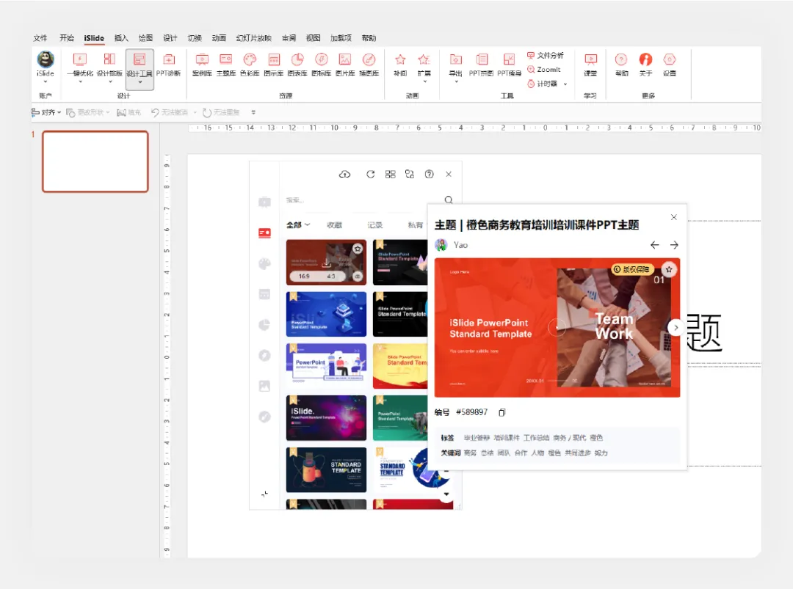This screenshot has height=589, width=793.
Task: Refresh the theme library panel
Action: point(371,174)
